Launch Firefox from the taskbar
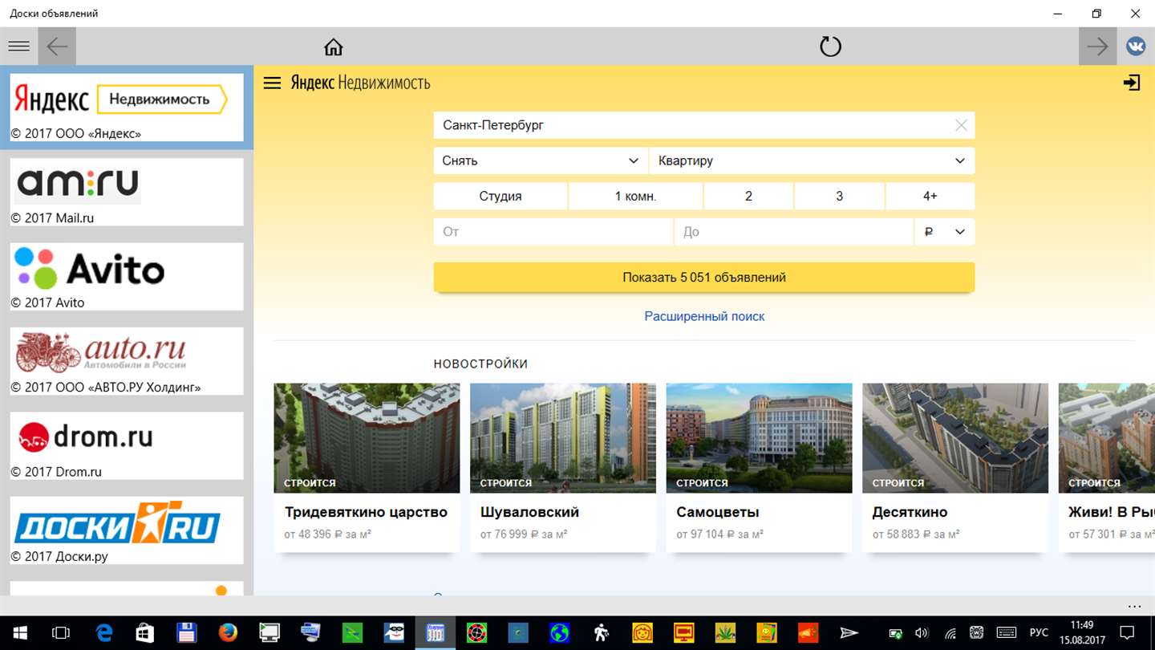 pos(228,633)
